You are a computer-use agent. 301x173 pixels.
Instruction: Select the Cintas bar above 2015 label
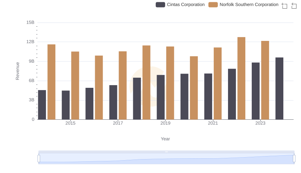pyautogui.click(x=65, y=105)
